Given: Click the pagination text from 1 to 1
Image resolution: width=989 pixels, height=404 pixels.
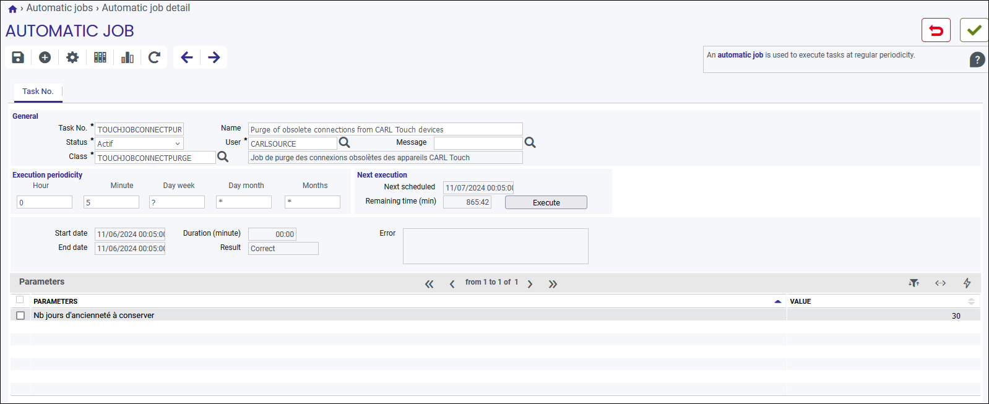Looking at the screenshot, I should coord(491,282).
